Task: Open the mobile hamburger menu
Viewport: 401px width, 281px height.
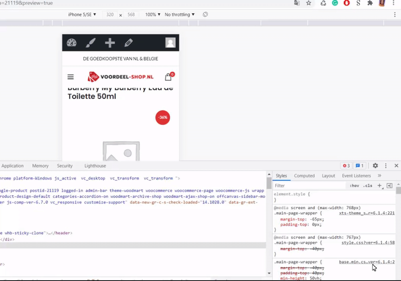Action: 71,77
